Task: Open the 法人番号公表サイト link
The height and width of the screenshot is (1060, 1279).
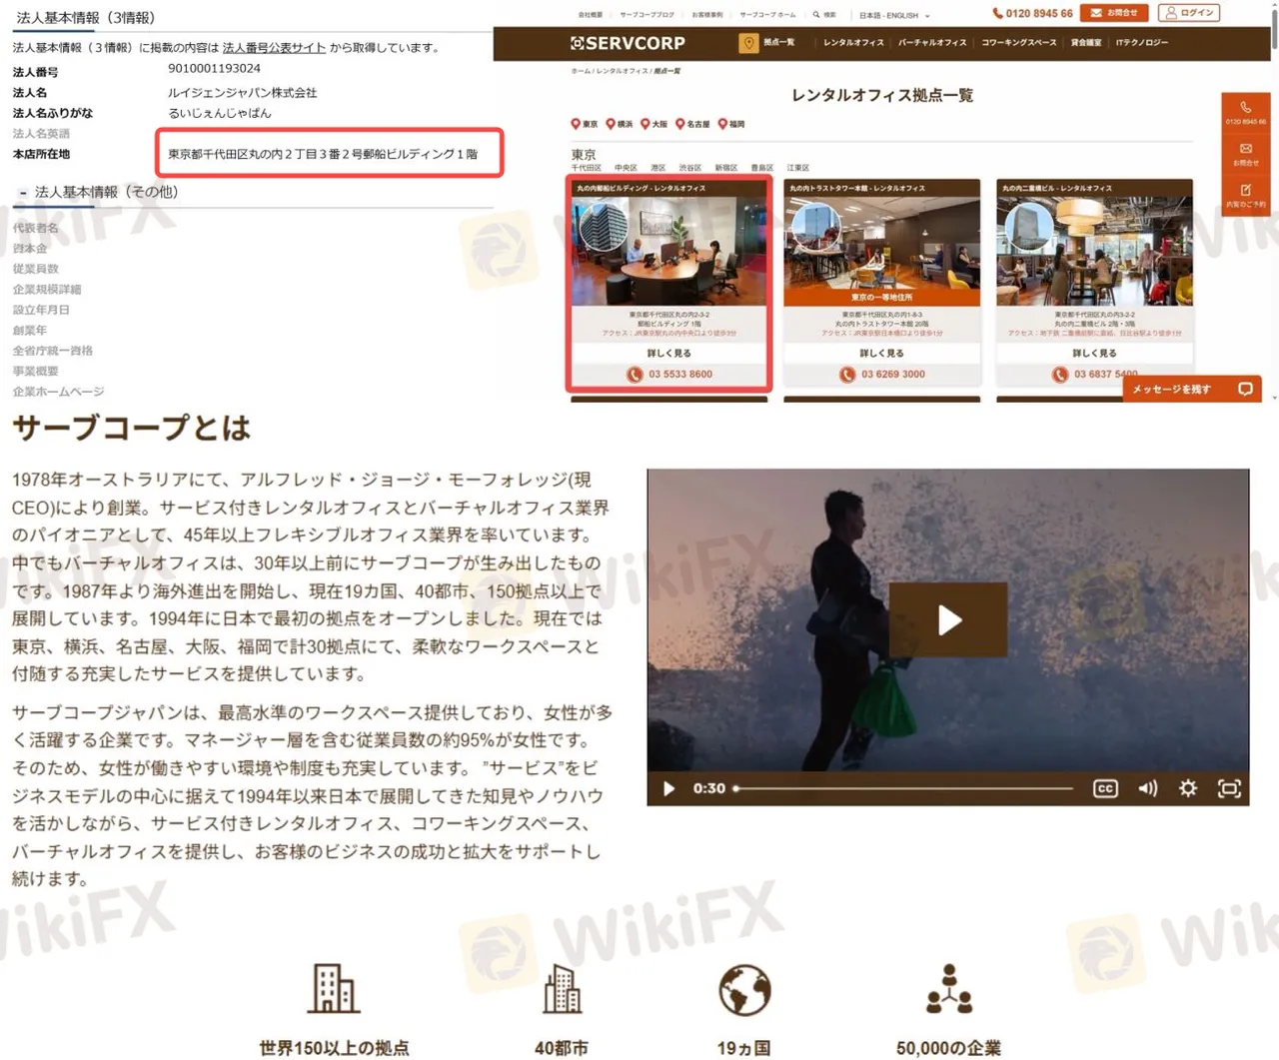Action: (274, 48)
